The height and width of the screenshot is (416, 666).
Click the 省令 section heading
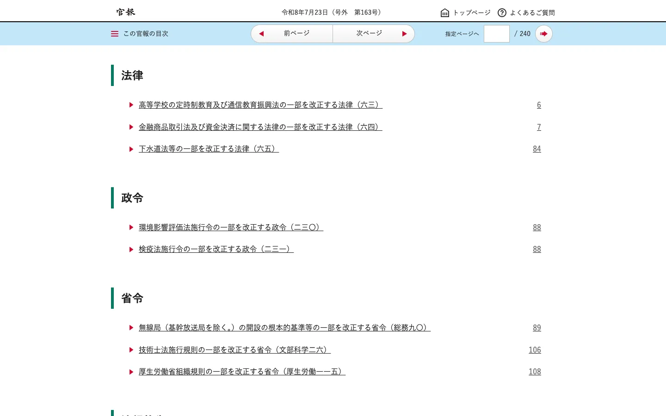pos(132,298)
